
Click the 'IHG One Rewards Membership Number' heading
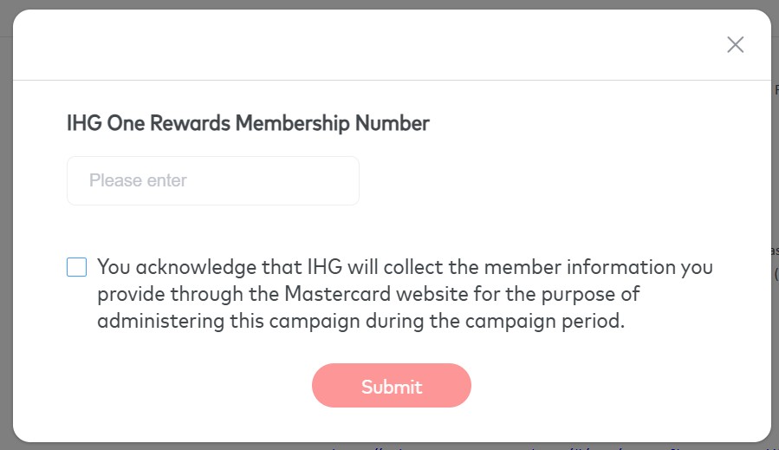pos(248,123)
